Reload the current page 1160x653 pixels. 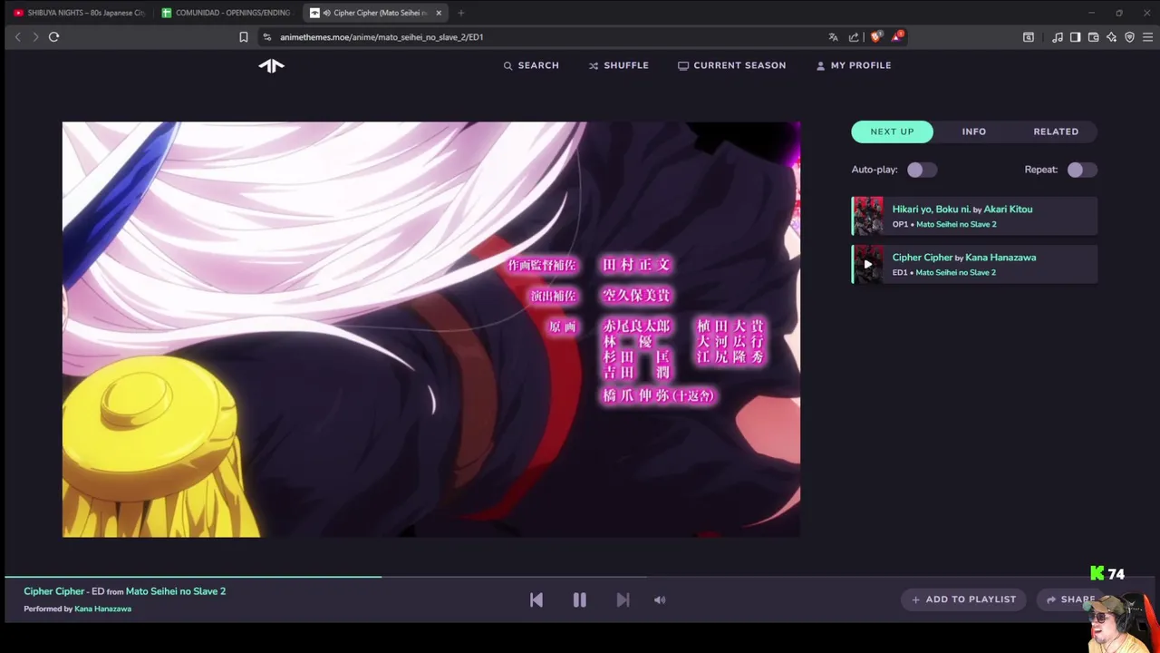click(x=53, y=37)
